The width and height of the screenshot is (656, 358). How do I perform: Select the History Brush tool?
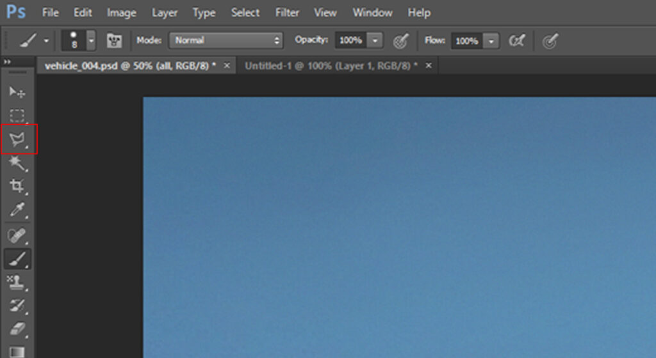pos(17,306)
